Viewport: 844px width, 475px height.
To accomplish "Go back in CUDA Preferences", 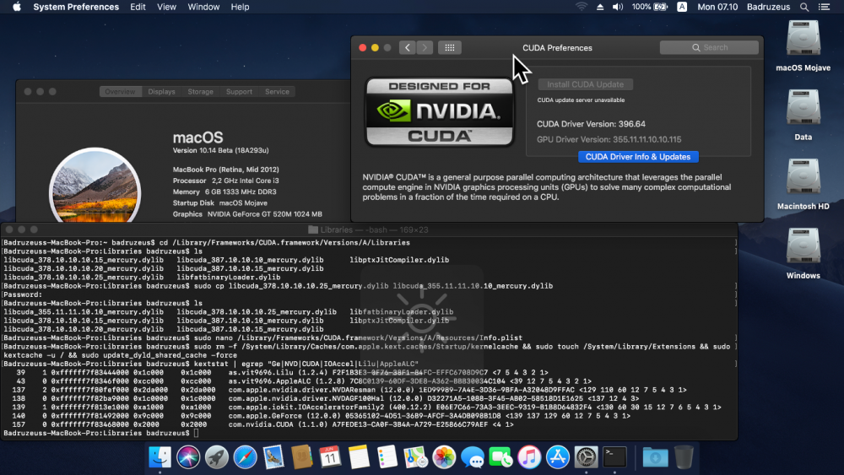I will click(x=408, y=47).
